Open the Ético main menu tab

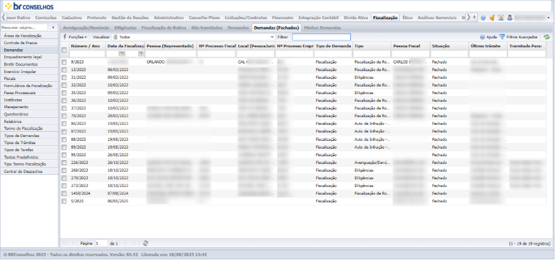(407, 17)
